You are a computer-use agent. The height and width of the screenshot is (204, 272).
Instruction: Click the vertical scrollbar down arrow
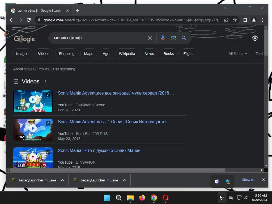tap(266, 165)
